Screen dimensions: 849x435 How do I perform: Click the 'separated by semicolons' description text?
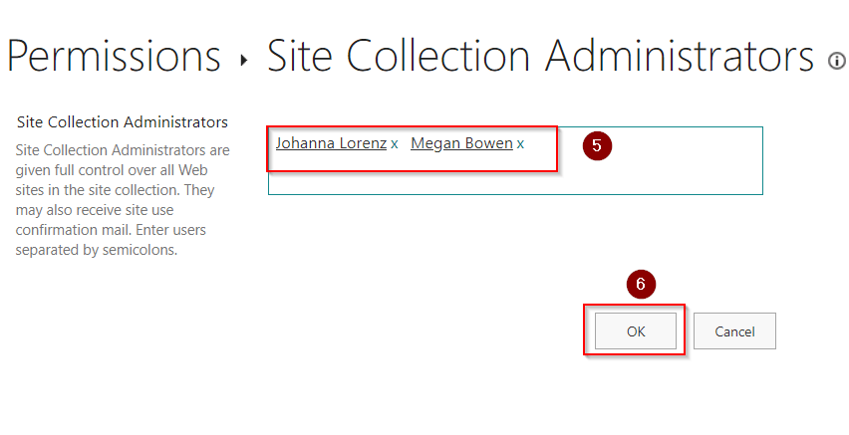(x=96, y=250)
